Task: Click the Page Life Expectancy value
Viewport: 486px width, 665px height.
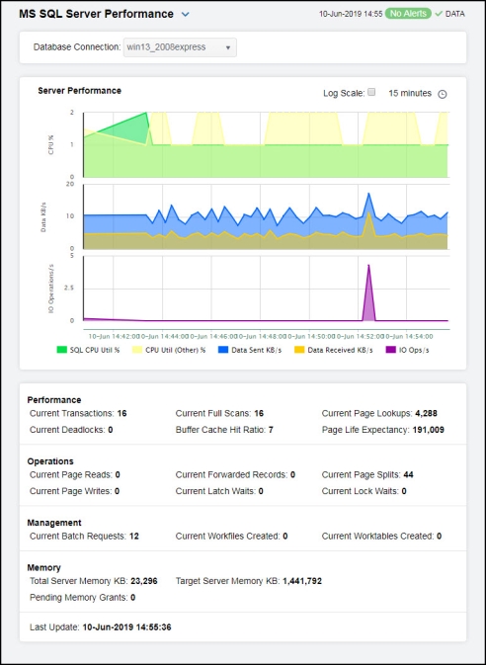Action: (x=429, y=430)
